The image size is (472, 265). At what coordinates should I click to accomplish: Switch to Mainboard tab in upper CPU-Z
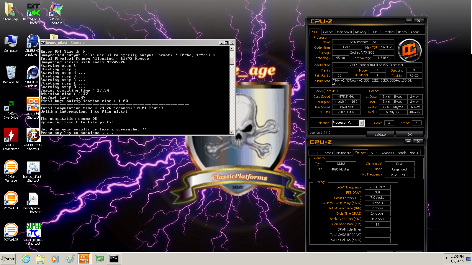tap(344, 32)
